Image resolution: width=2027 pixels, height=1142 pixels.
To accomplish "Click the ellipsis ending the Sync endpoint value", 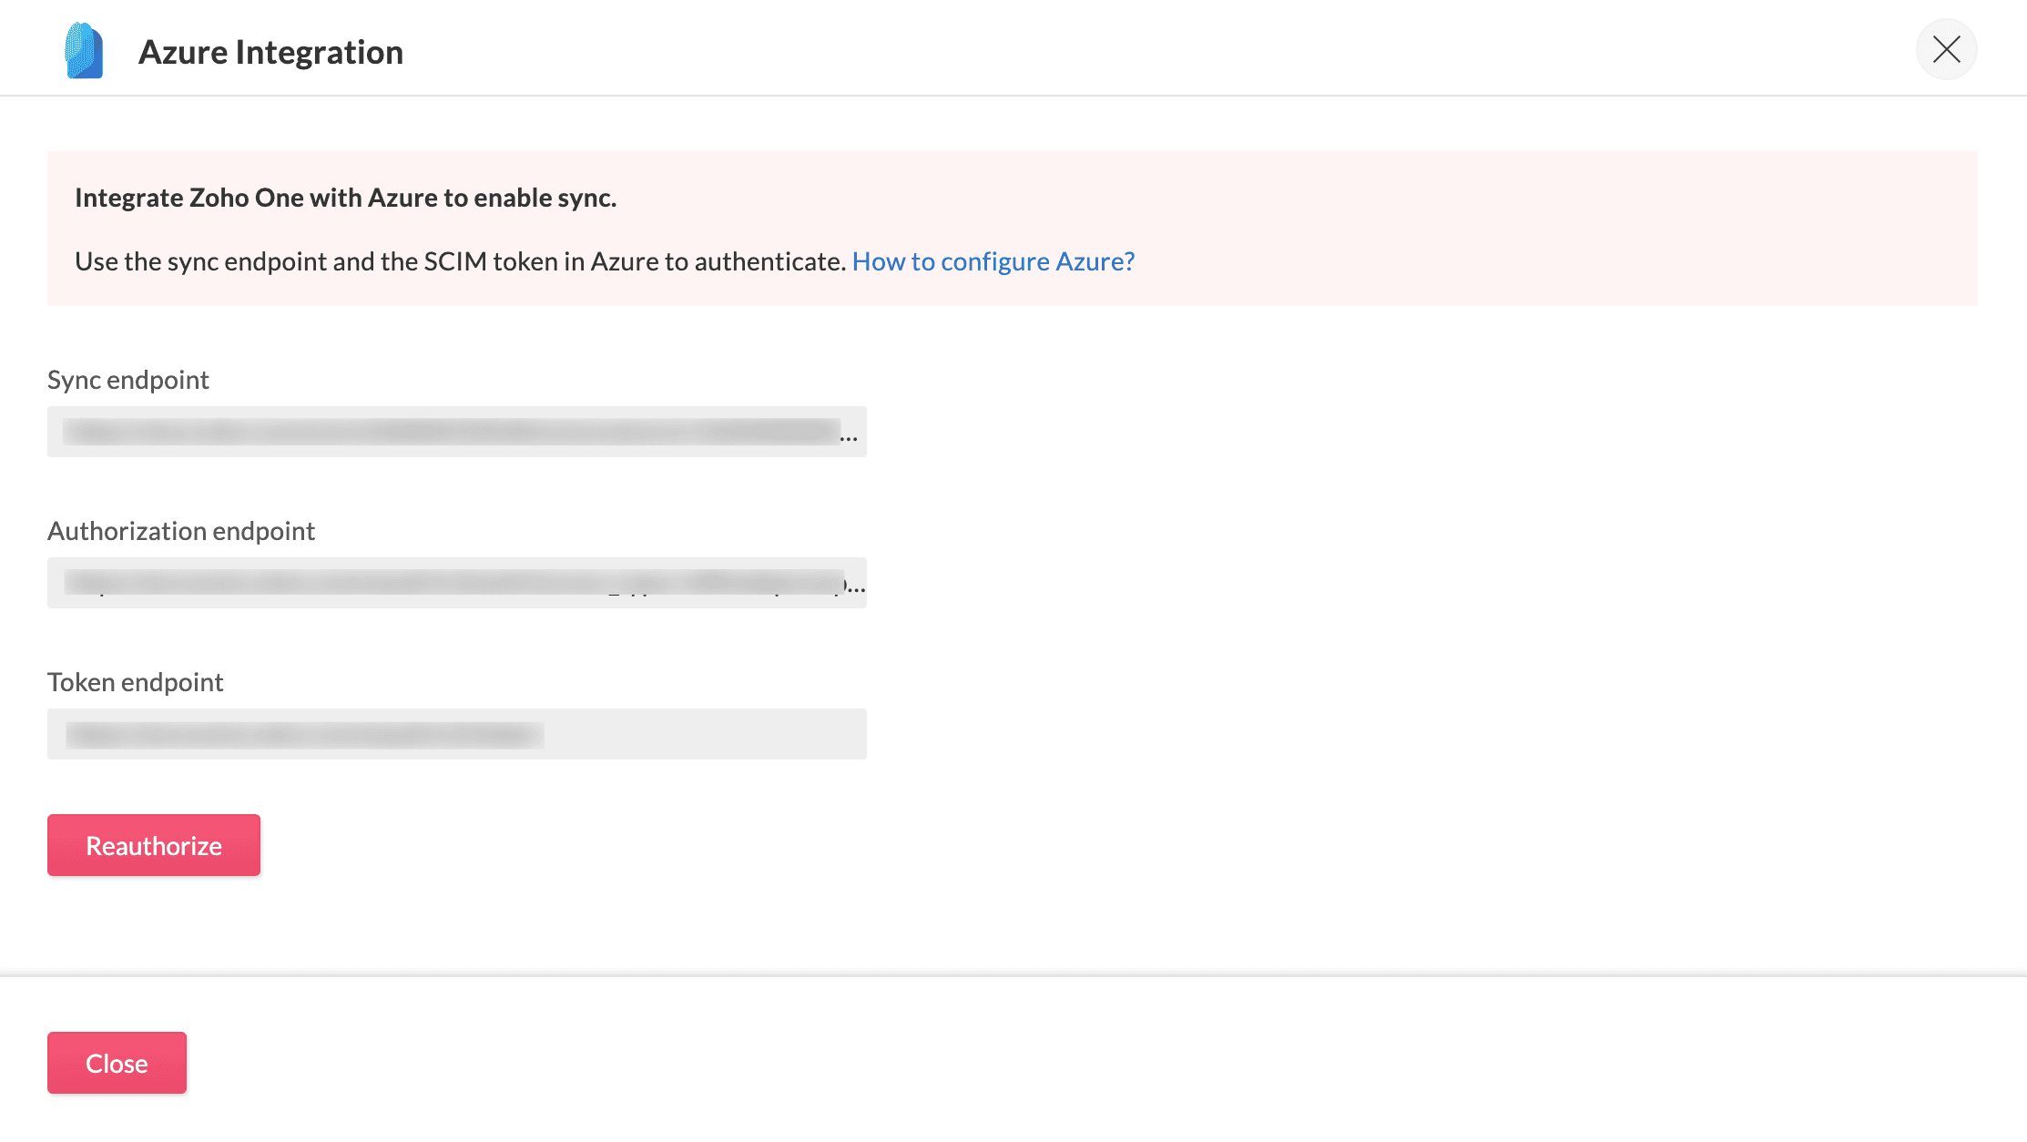I will click(x=849, y=438).
